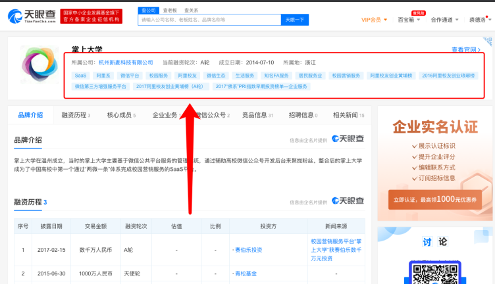Viewport: 495px width, 284px height.
Task: Click the 微信第三方增强服务平台 tag
Action: [x=101, y=86]
